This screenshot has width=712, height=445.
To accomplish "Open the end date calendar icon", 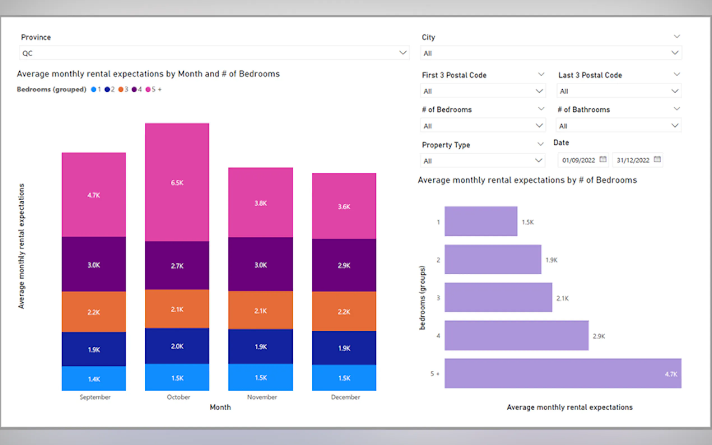I will [x=657, y=159].
